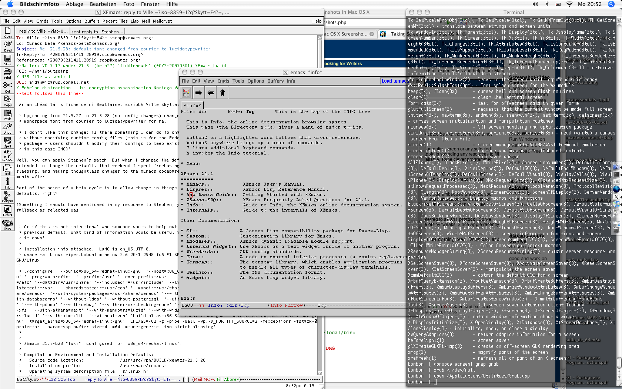
Task: Click the Bluetooth menu bar icon
Action: click(547, 4)
